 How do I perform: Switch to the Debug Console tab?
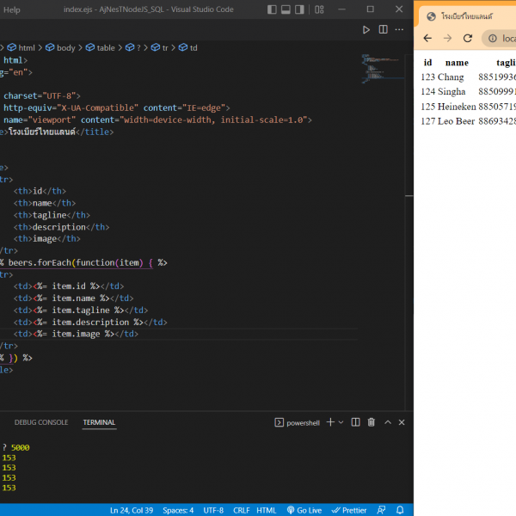click(x=40, y=422)
